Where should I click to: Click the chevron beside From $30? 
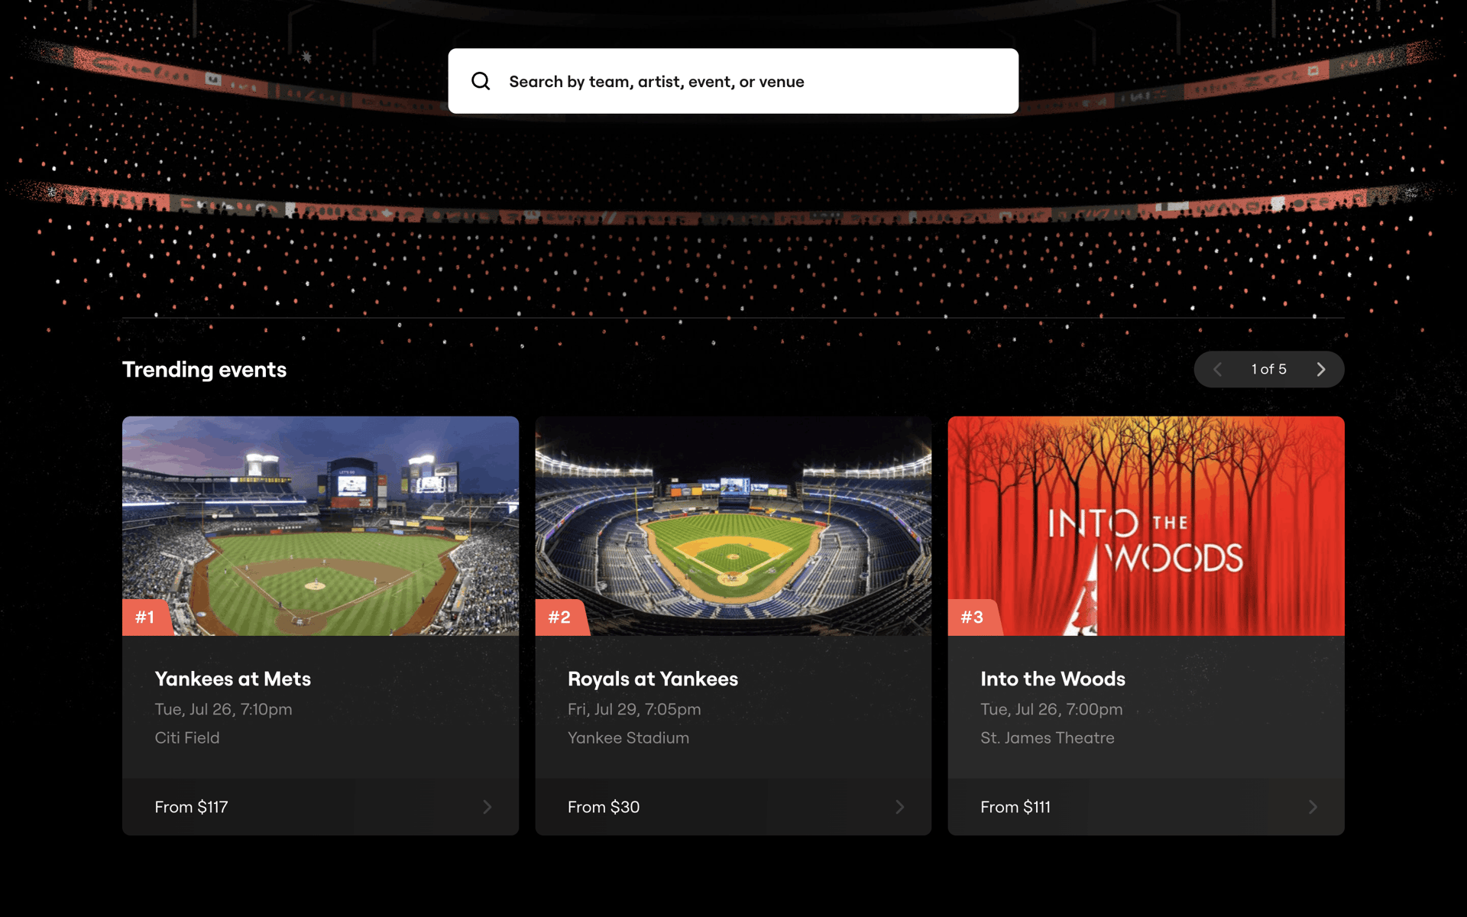click(x=900, y=807)
